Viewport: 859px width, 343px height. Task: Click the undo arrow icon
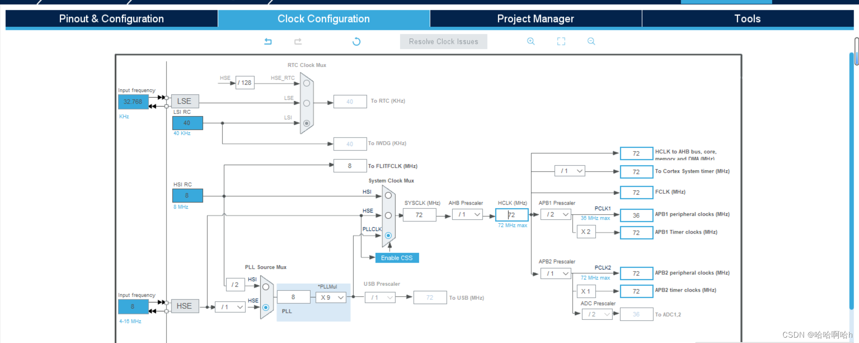pos(268,42)
